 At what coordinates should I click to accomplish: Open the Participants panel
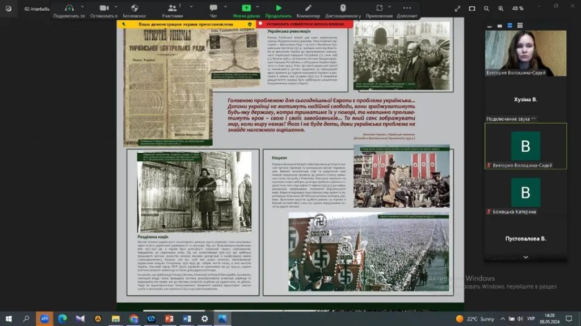tap(171, 8)
